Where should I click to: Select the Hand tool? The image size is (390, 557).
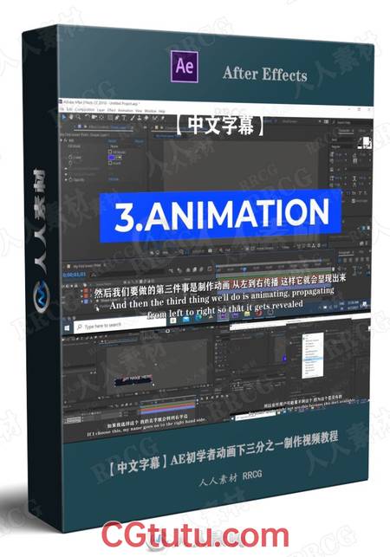[71, 117]
